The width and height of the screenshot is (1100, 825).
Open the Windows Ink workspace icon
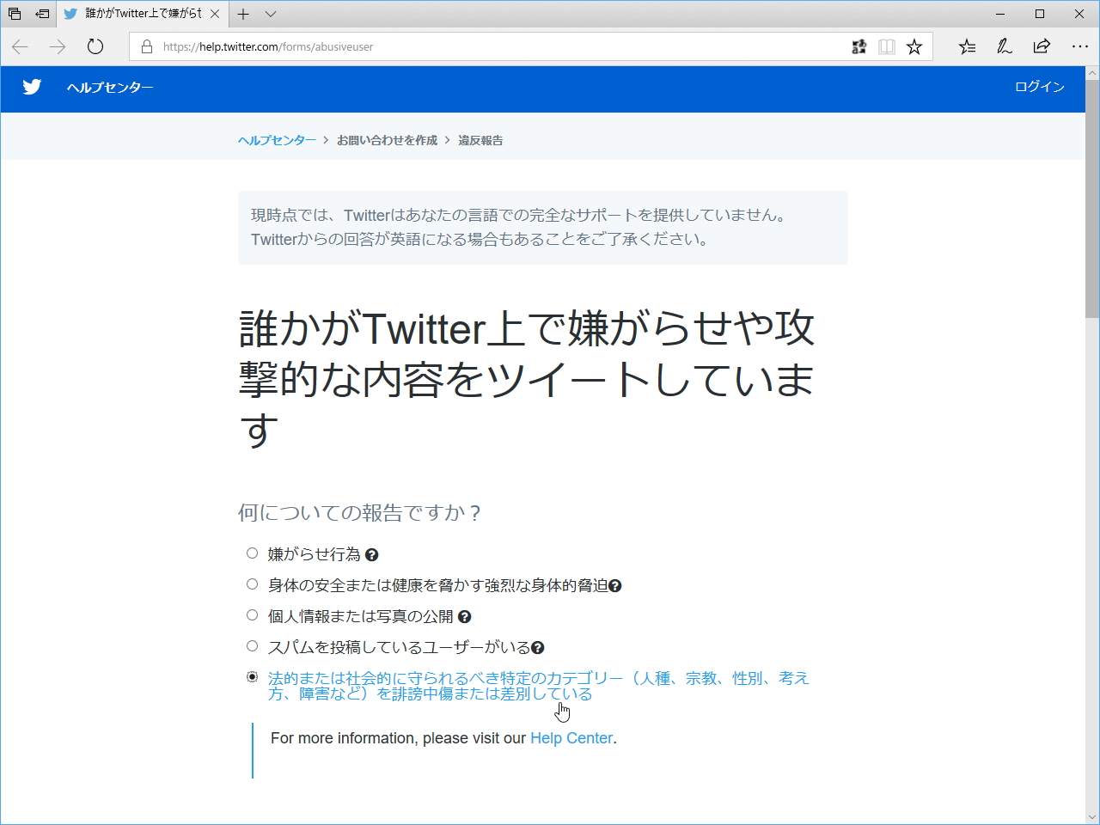click(1003, 46)
